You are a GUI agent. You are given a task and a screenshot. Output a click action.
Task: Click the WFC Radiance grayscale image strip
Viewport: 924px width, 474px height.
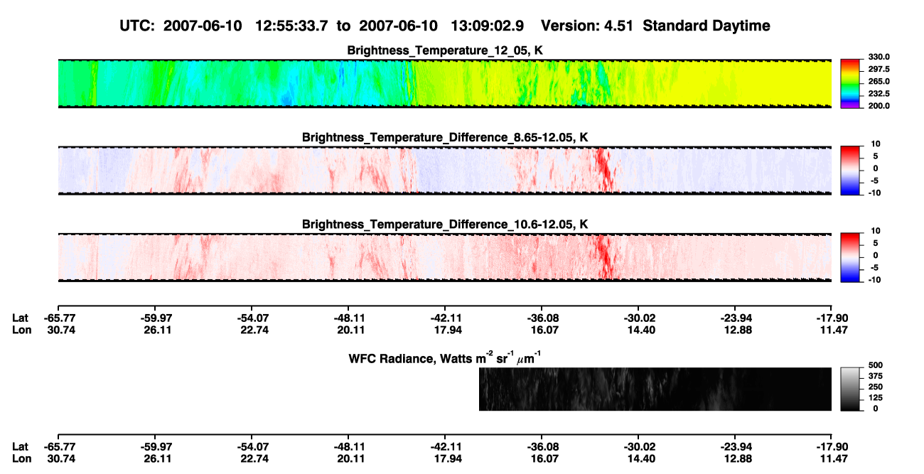click(x=655, y=389)
